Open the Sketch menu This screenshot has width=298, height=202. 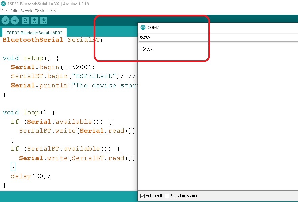click(26, 11)
